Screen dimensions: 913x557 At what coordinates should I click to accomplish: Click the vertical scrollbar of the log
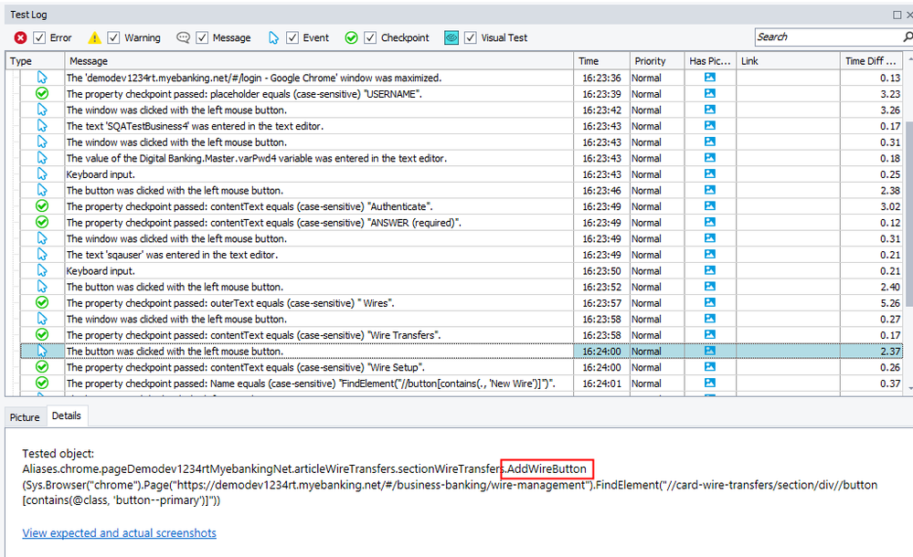point(907,228)
